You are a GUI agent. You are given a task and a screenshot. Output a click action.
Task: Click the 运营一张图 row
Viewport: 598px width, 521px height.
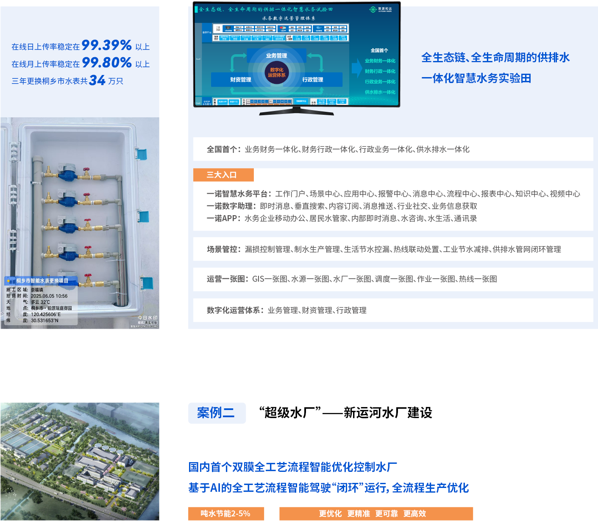(x=393, y=279)
